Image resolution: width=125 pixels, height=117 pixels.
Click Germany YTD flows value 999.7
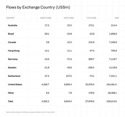pos(91,59)
